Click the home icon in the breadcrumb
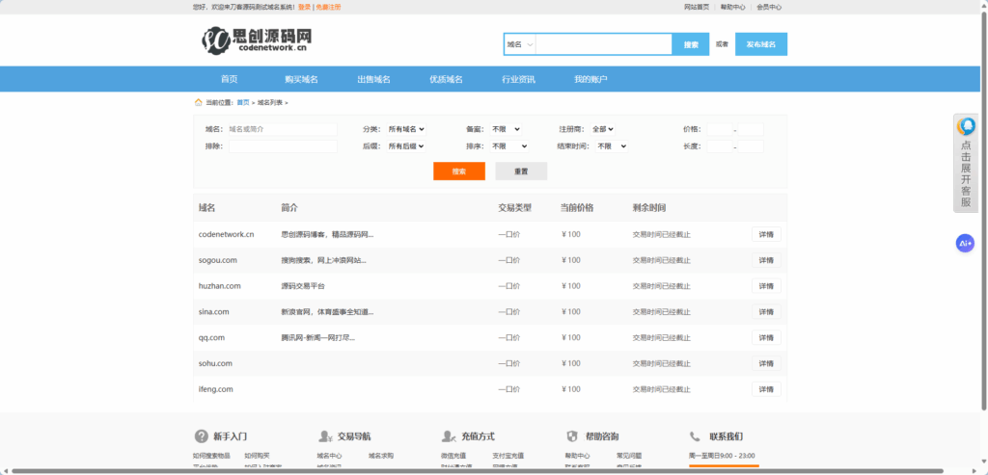 pyautogui.click(x=199, y=101)
